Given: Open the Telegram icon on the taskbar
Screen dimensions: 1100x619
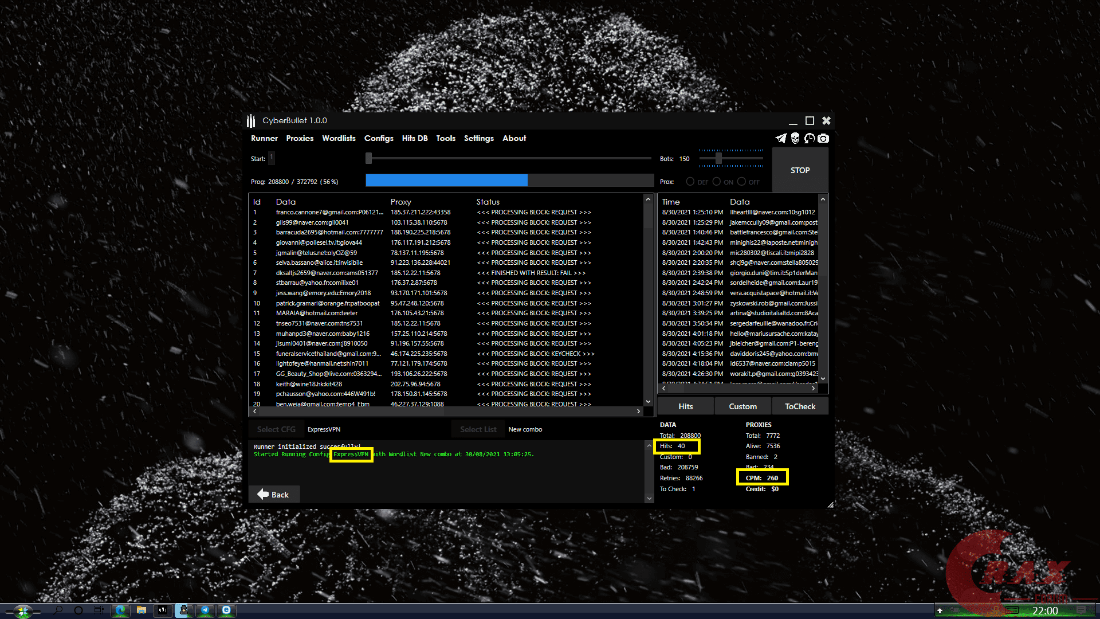Looking at the screenshot, I should [205, 610].
